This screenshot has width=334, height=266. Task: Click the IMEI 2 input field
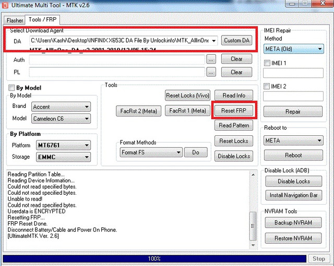point(293,96)
